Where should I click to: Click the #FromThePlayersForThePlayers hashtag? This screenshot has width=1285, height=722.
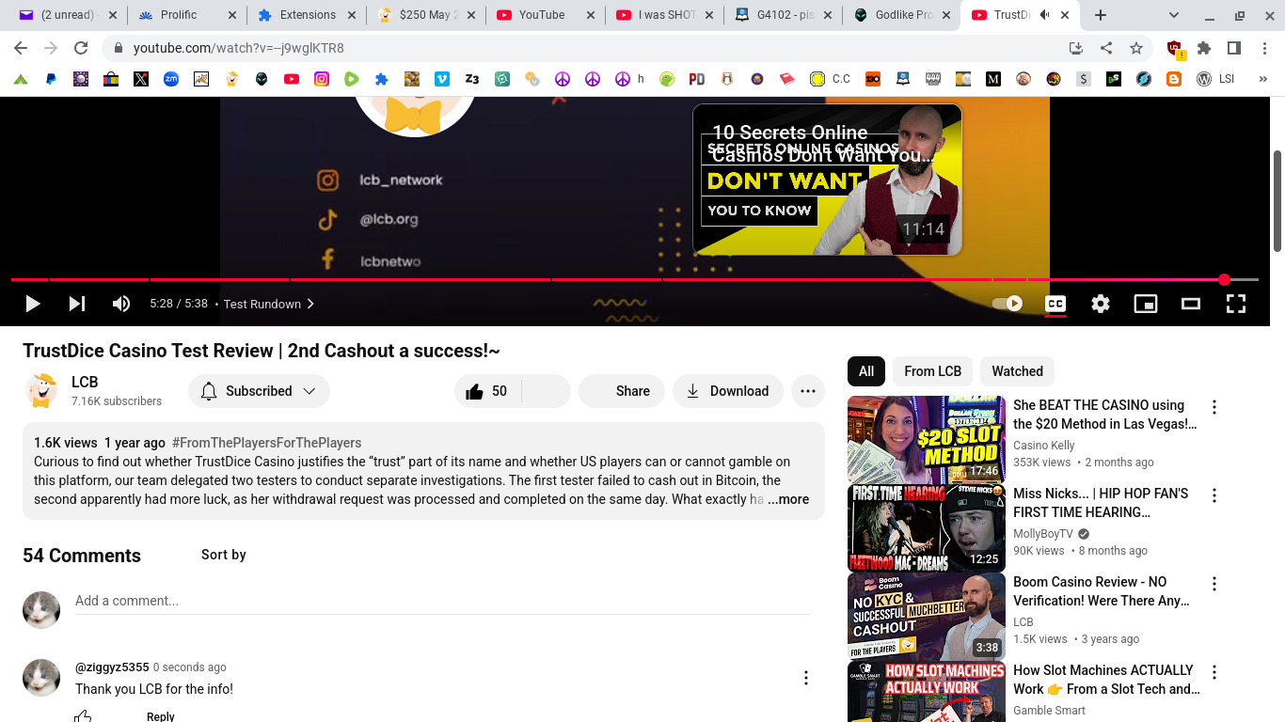pyautogui.click(x=266, y=443)
